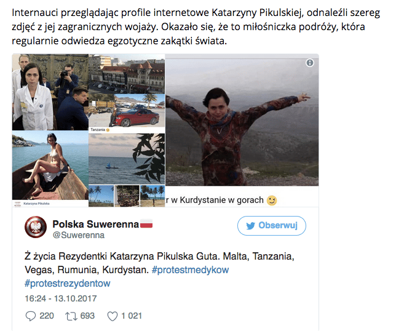
Task: Open the Romanian building street photo
Action: pyautogui.click(x=127, y=74)
